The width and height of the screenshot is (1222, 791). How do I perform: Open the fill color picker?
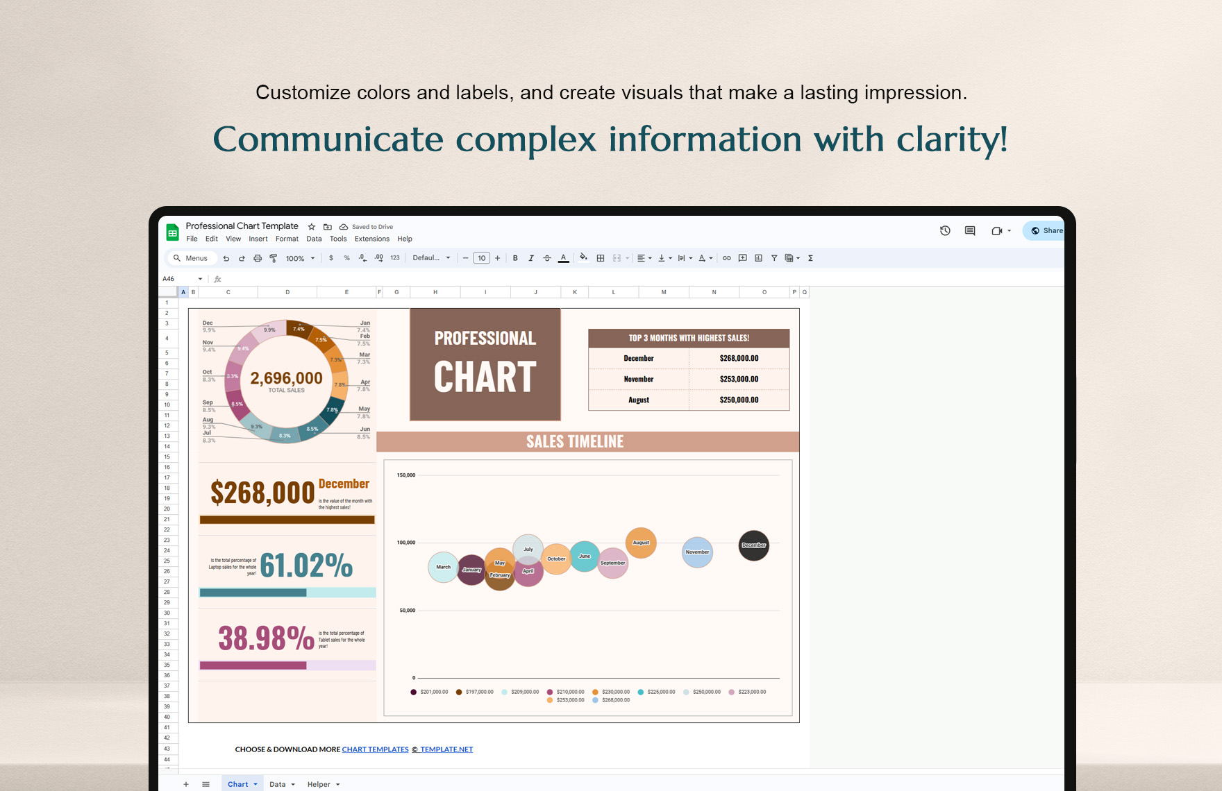coord(583,257)
